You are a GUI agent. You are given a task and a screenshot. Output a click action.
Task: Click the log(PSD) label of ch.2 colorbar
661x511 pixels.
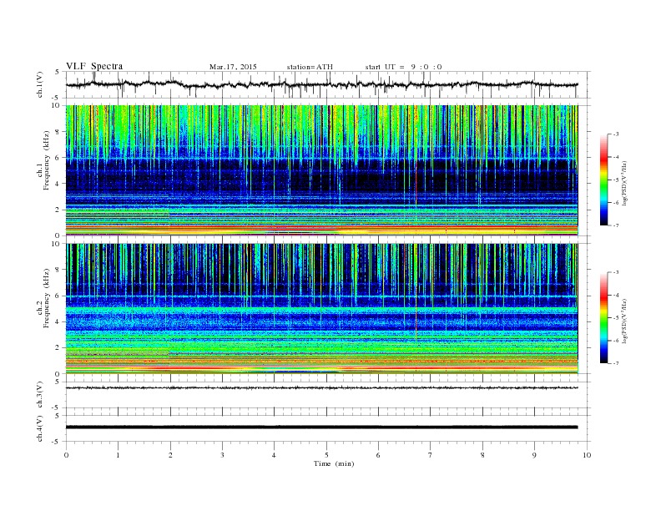pyautogui.click(x=625, y=321)
